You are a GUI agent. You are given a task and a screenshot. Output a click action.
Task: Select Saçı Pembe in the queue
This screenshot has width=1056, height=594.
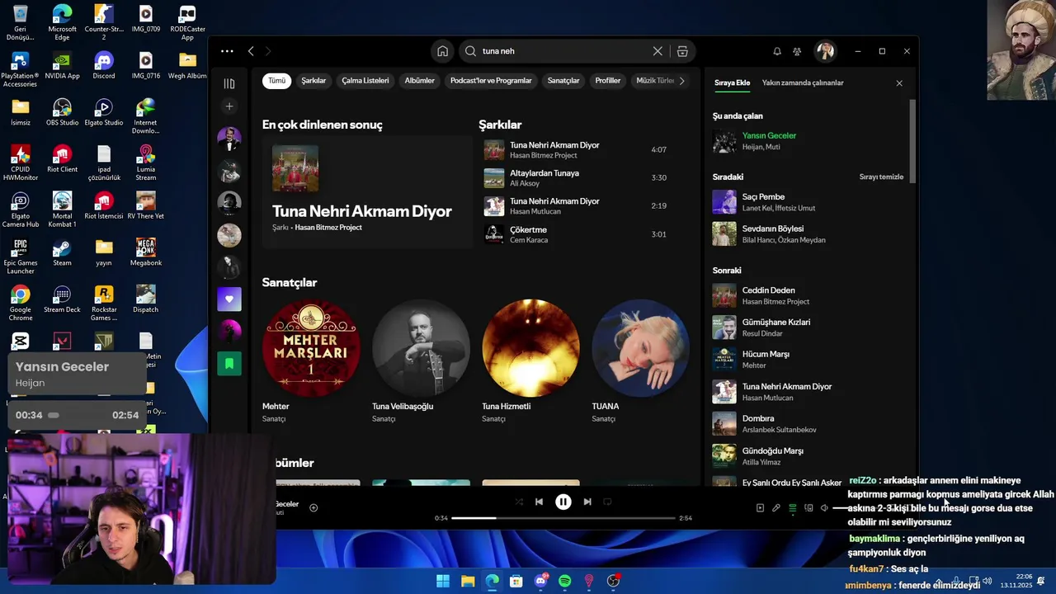(x=808, y=202)
